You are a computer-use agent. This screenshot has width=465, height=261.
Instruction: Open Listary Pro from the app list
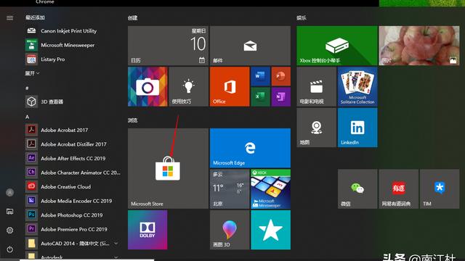73,59
